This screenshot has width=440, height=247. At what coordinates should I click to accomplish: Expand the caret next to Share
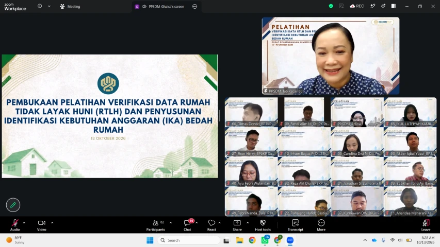(x=248, y=223)
